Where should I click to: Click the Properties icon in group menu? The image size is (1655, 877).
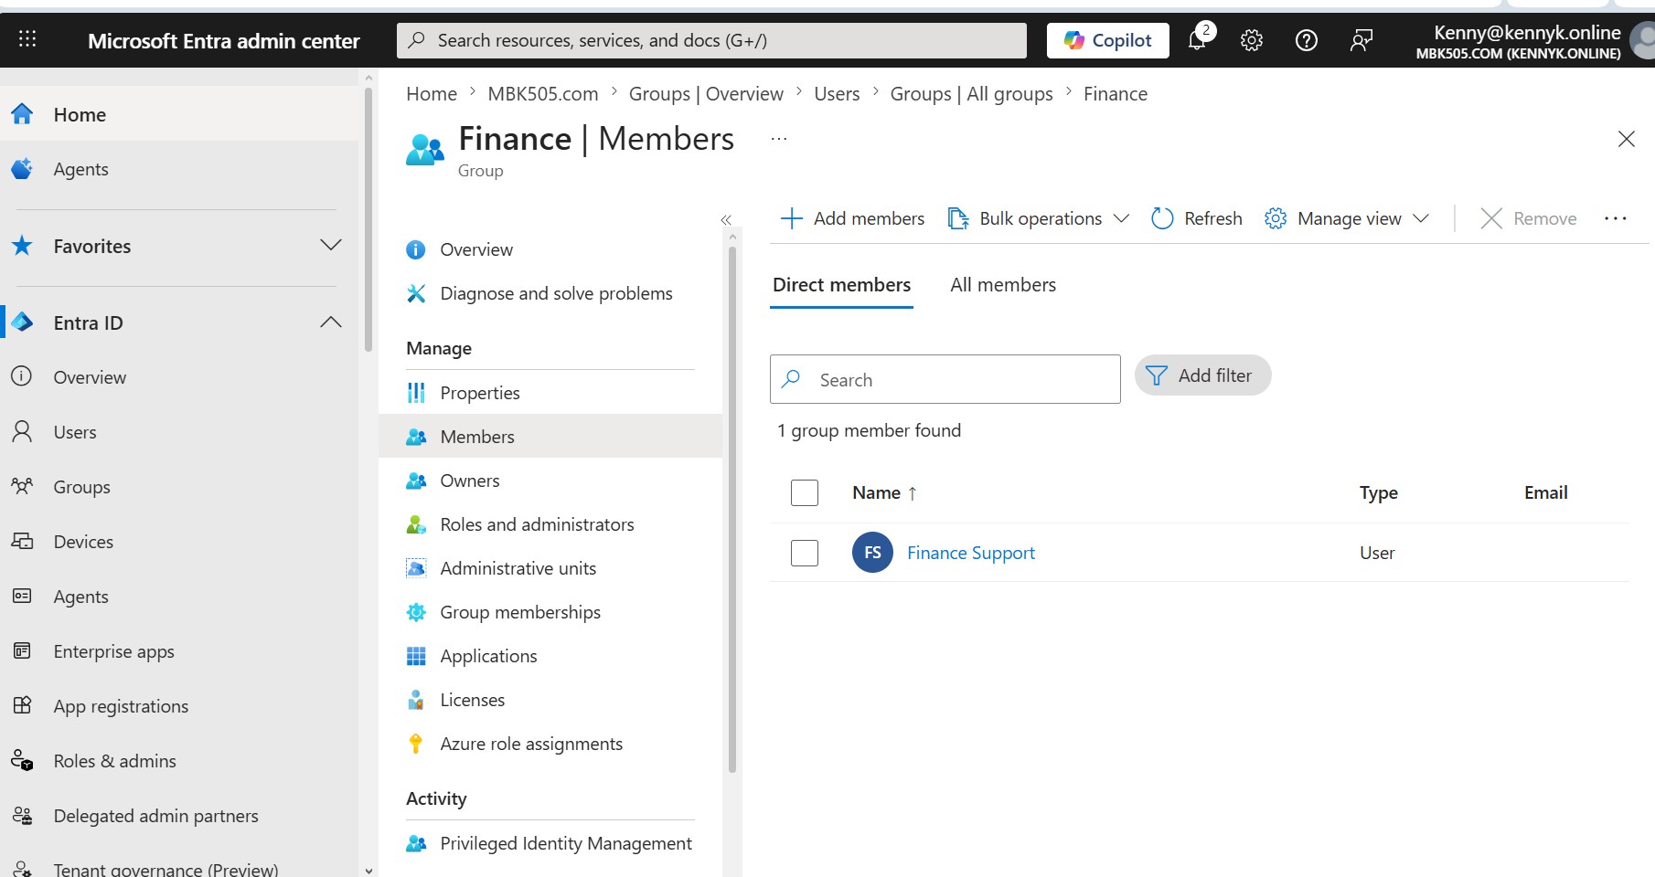[x=416, y=393]
